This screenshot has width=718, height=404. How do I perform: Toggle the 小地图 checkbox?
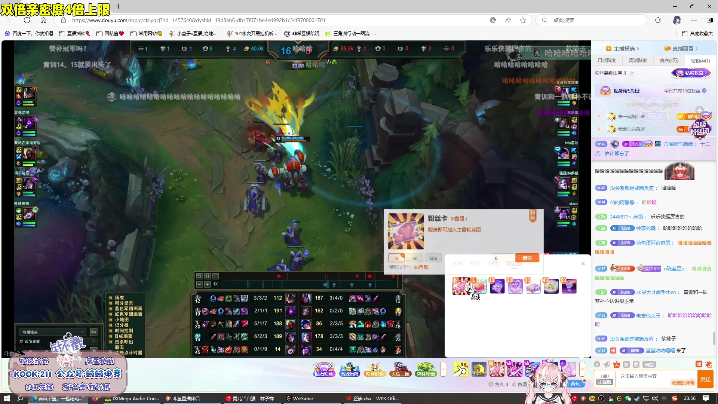(x=110, y=320)
